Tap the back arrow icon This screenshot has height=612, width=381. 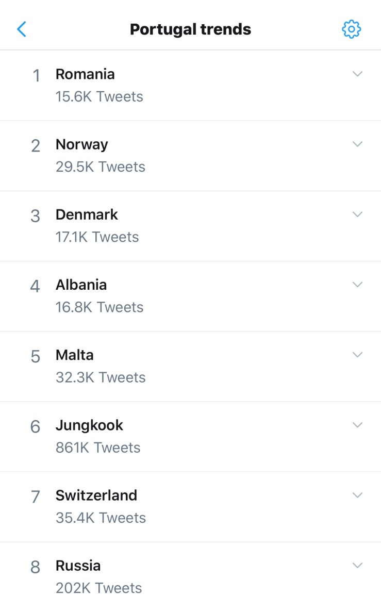(22, 29)
